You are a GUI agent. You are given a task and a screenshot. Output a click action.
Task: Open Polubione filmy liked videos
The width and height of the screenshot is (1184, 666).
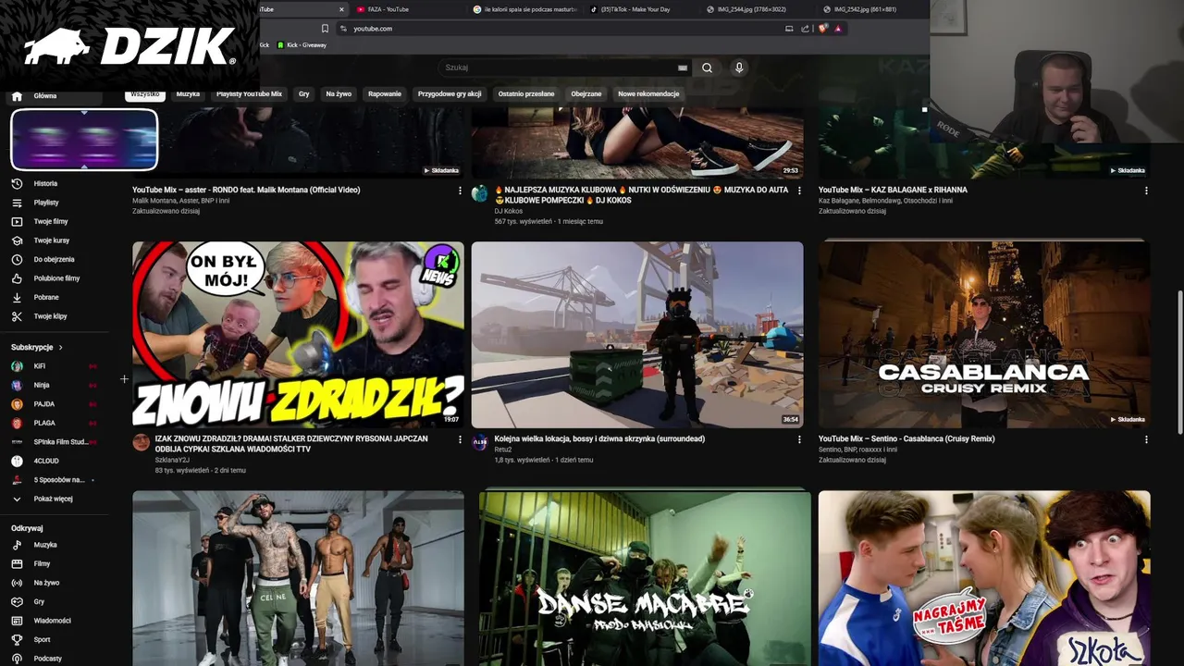click(56, 278)
